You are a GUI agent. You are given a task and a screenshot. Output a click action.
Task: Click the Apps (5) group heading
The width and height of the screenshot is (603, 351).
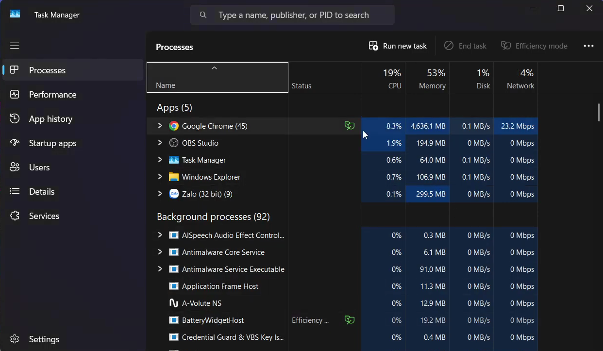174,107
